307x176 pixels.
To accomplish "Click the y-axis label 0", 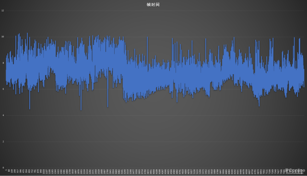I will tap(3, 167).
